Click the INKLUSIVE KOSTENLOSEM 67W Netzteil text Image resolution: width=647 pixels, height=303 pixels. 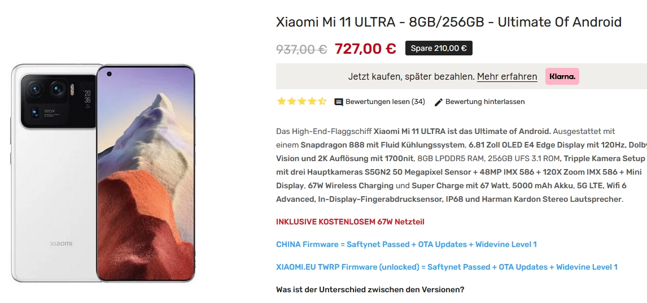[x=350, y=222]
